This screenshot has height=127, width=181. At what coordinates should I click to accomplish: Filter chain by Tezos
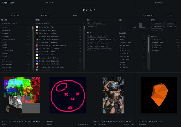[x=157, y=30]
